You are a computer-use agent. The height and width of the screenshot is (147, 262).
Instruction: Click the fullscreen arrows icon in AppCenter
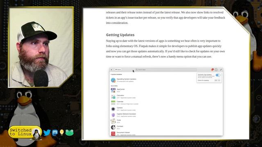coord(221,70)
